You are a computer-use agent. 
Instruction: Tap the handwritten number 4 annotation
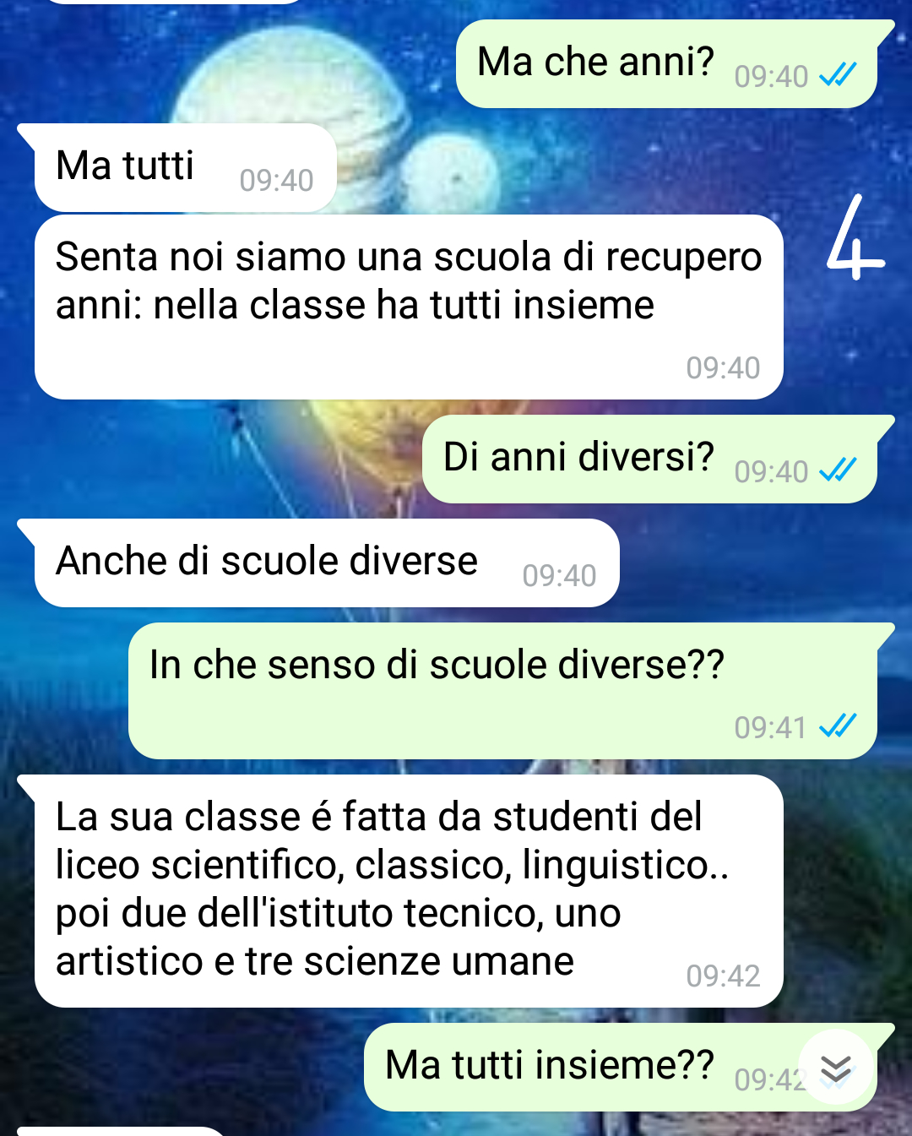853,238
